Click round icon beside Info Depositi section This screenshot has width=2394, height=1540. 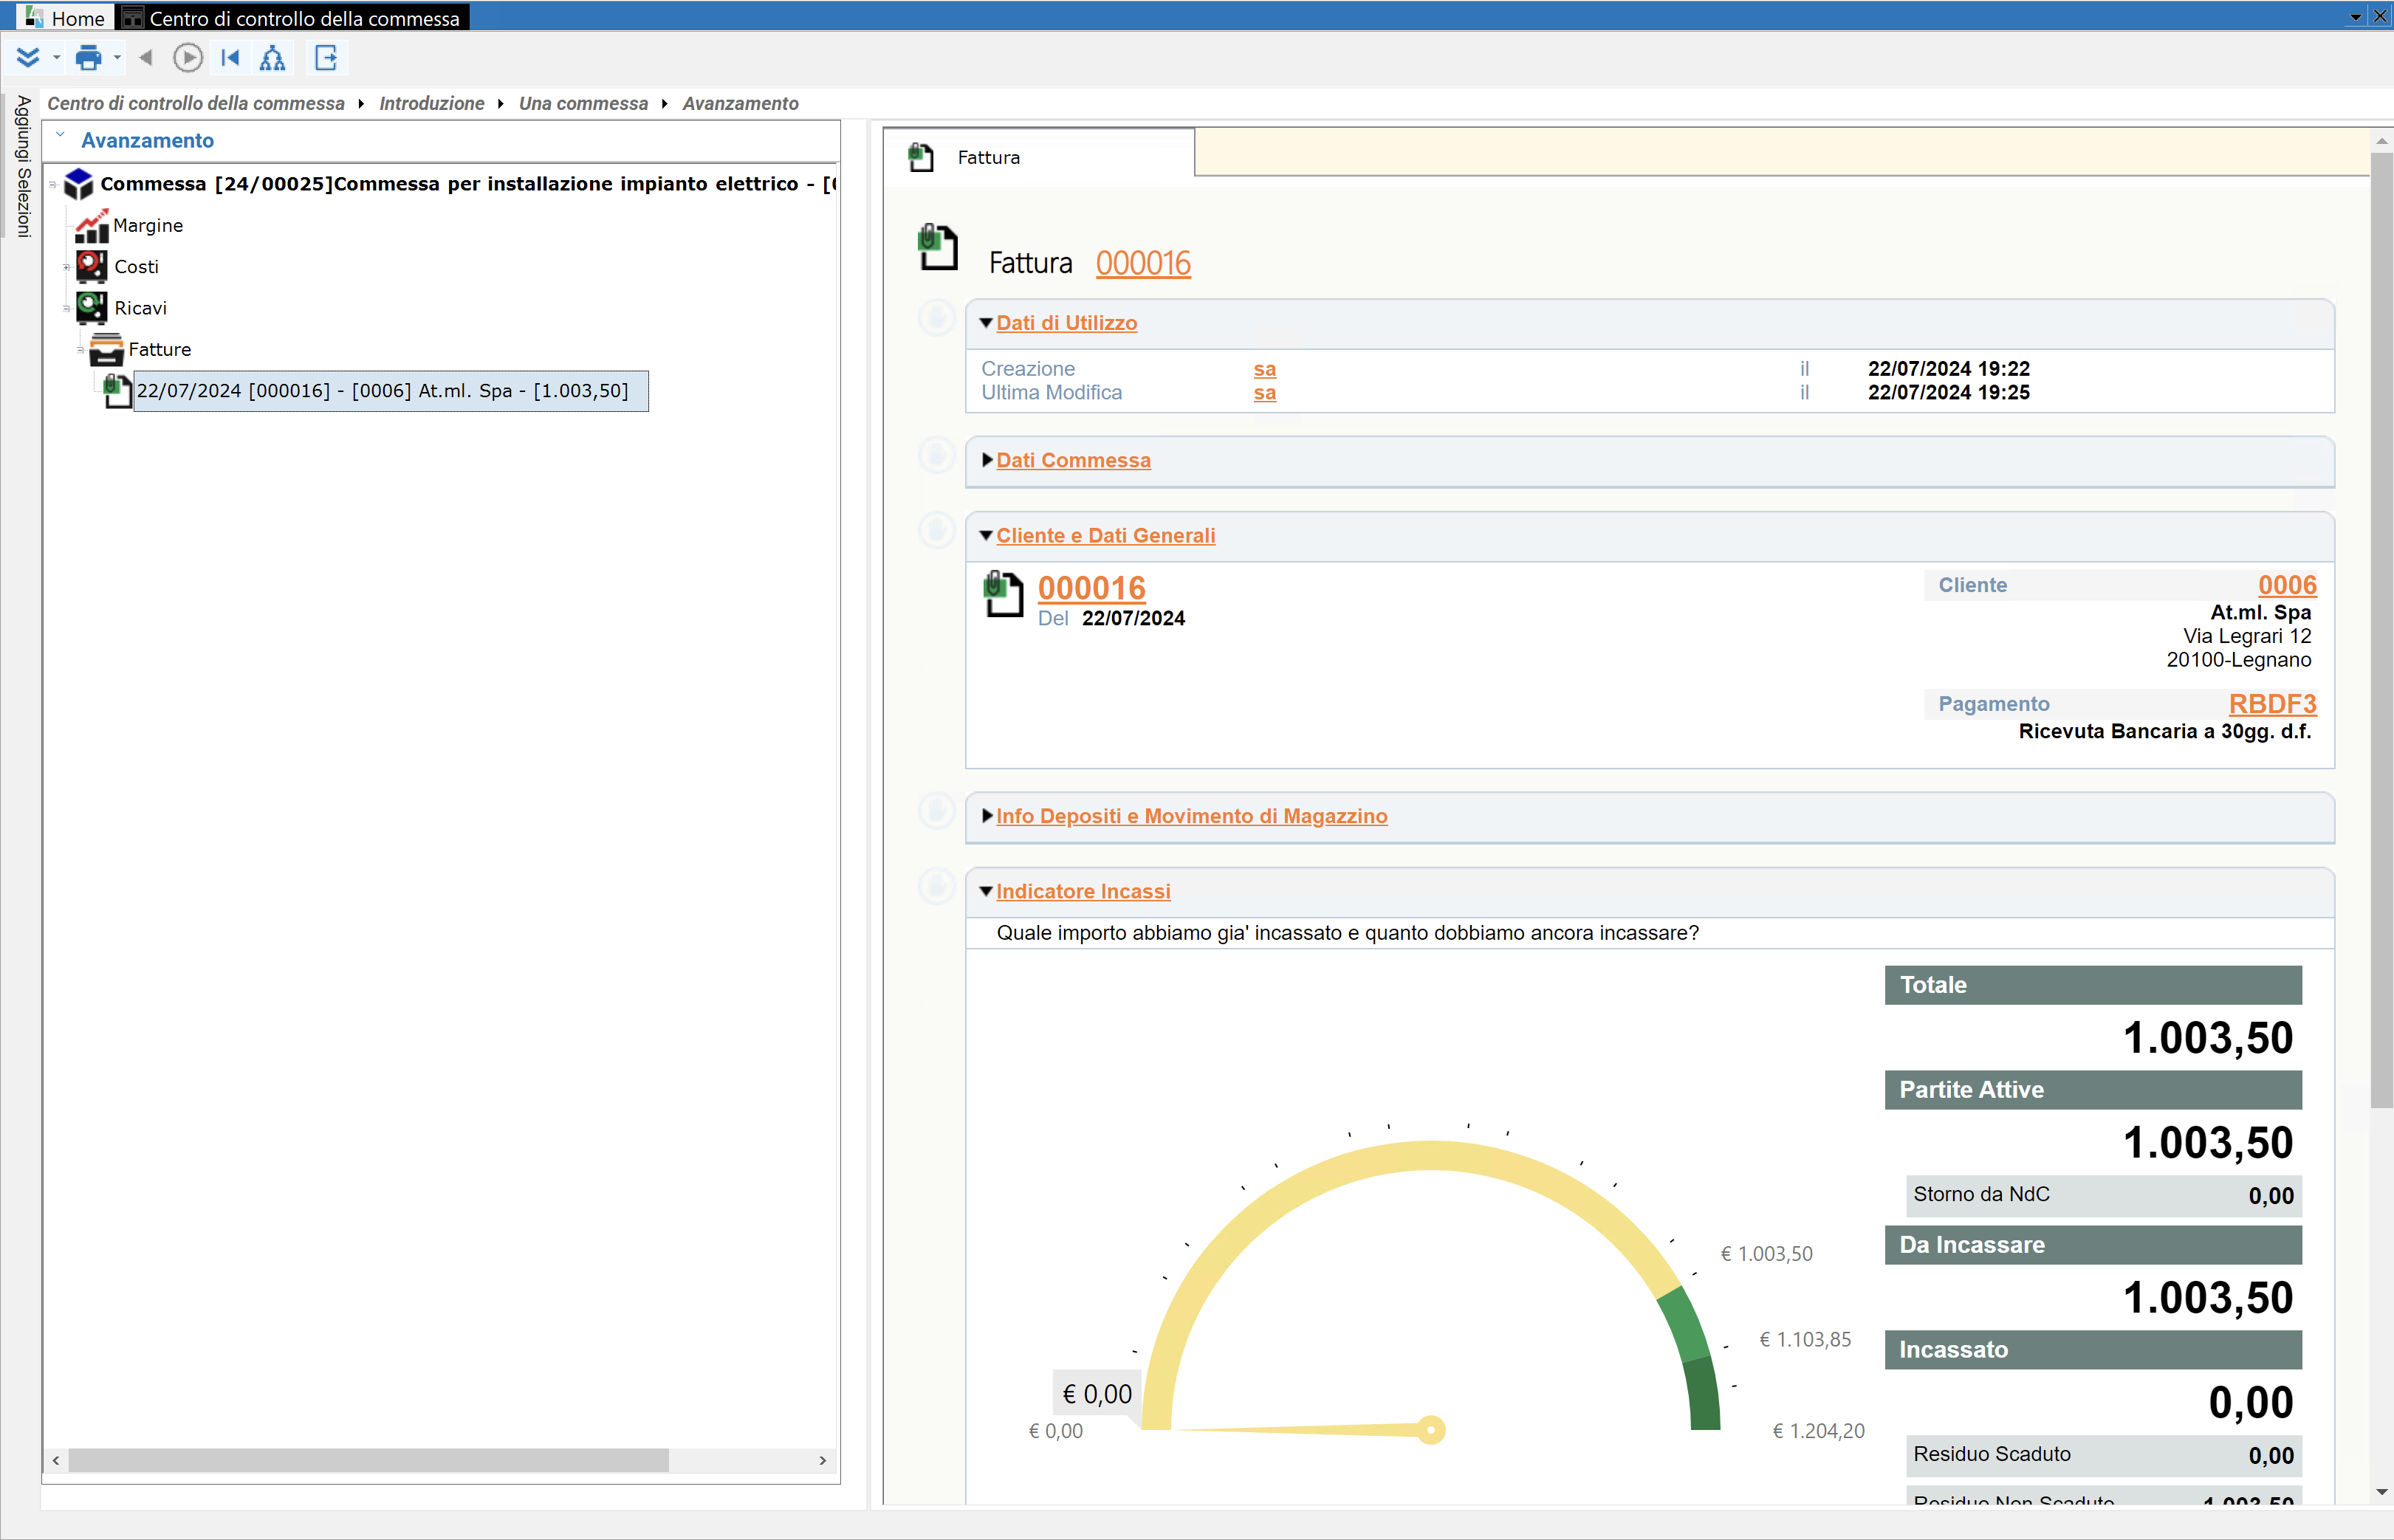tap(937, 811)
